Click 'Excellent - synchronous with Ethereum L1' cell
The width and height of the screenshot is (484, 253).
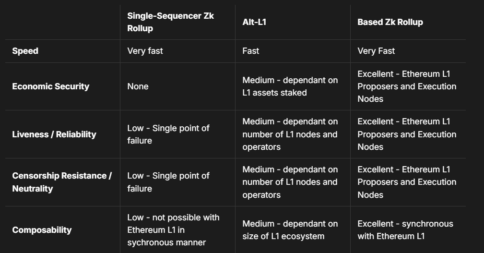(405, 230)
